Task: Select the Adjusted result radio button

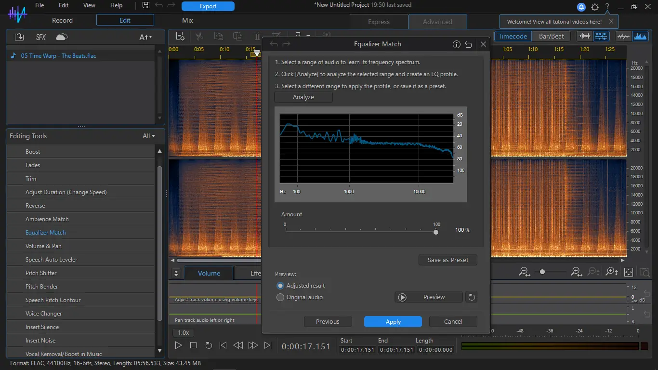Action: point(280,286)
